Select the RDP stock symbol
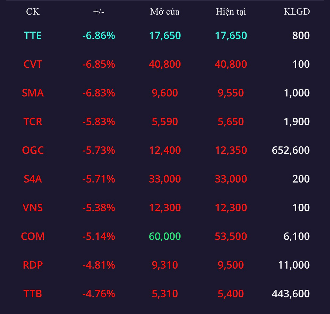Image resolution: width=330 pixels, height=314 pixels. click(x=33, y=265)
